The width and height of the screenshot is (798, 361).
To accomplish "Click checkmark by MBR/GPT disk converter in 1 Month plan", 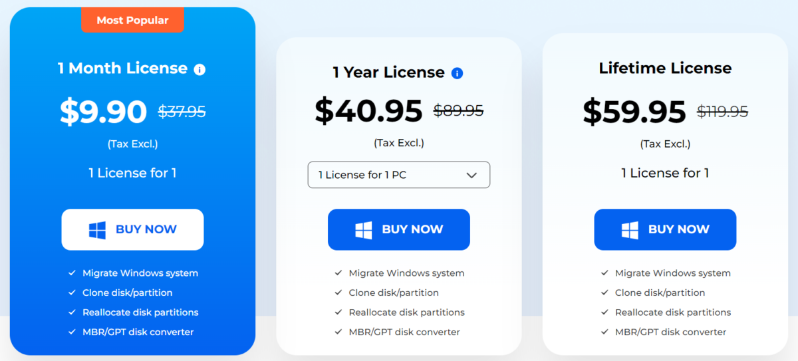I will [72, 332].
